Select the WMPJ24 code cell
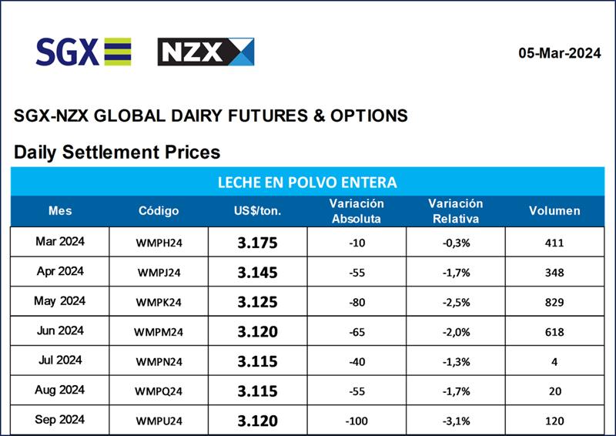This screenshot has height=436, width=616. (x=159, y=272)
